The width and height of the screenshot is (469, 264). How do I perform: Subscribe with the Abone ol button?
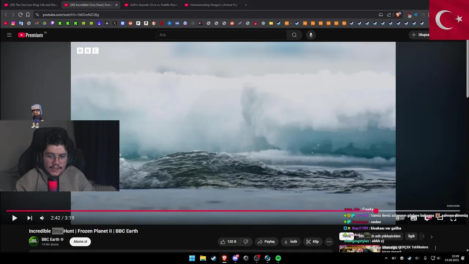80,242
